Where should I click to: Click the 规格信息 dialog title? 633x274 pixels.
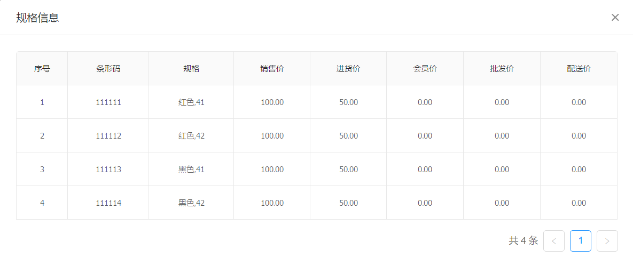[x=37, y=18]
